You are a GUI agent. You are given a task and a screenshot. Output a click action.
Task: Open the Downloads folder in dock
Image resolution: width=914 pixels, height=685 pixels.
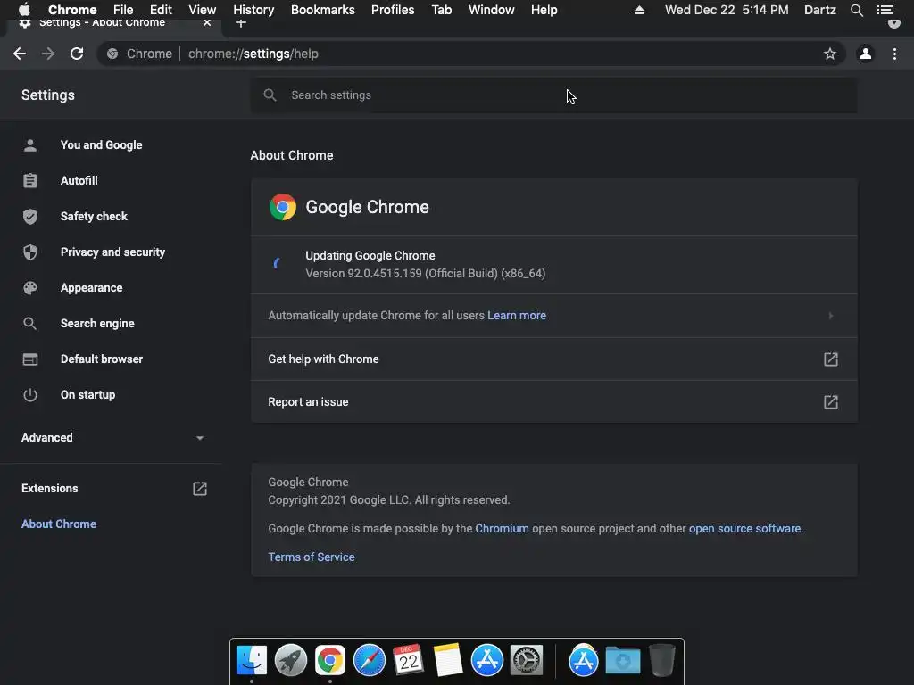tap(622, 661)
